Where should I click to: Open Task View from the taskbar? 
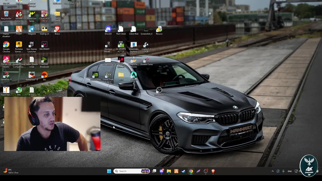coord(154,171)
